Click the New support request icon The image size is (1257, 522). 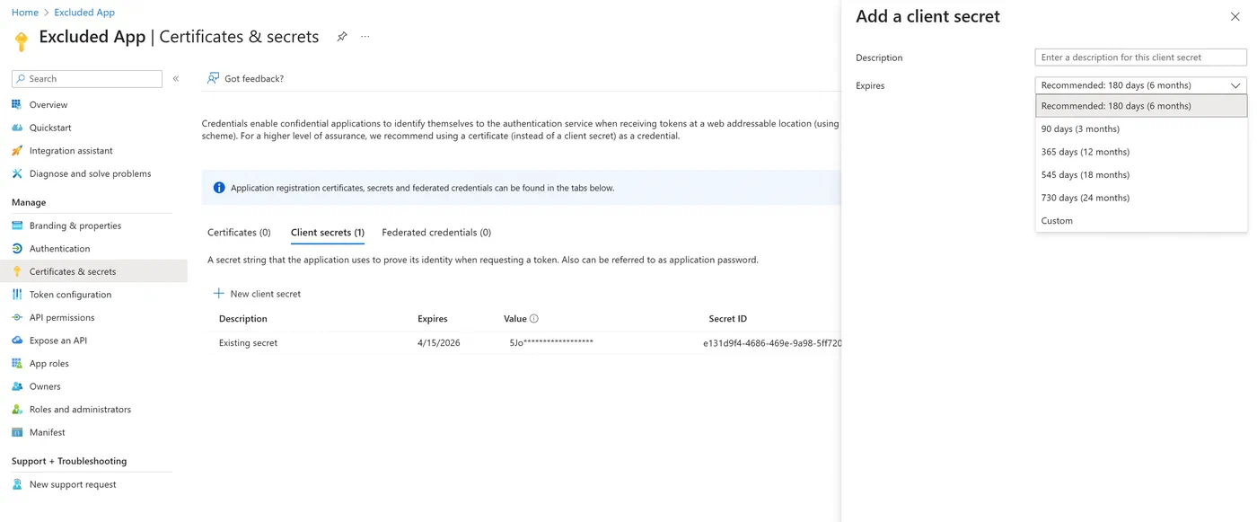tap(17, 484)
